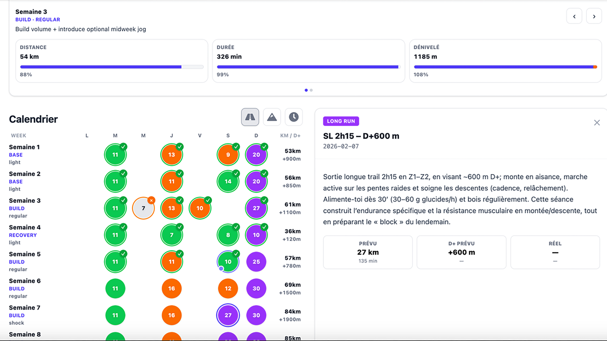Switch calendar to elevation mountain icon
Viewport: 607px width, 341px height.
coord(272,117)
